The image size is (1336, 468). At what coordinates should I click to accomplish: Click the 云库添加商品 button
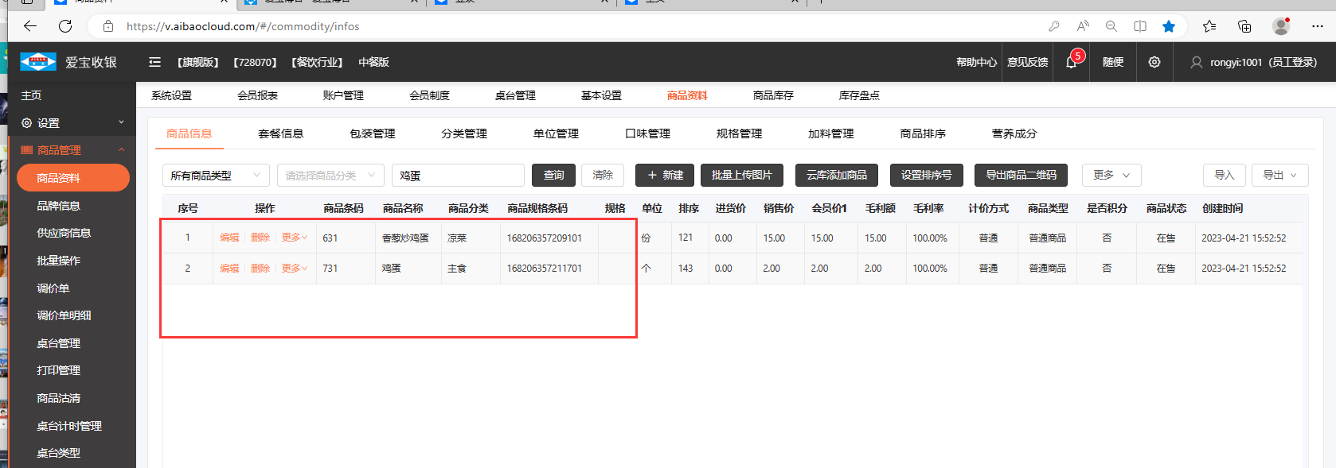click(x=837, y=175)
